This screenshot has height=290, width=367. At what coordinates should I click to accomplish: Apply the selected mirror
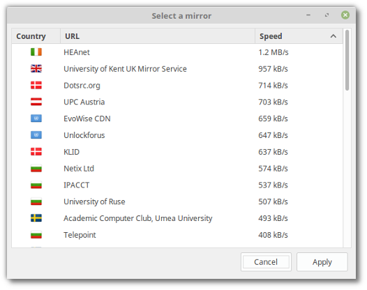[322, 262]
